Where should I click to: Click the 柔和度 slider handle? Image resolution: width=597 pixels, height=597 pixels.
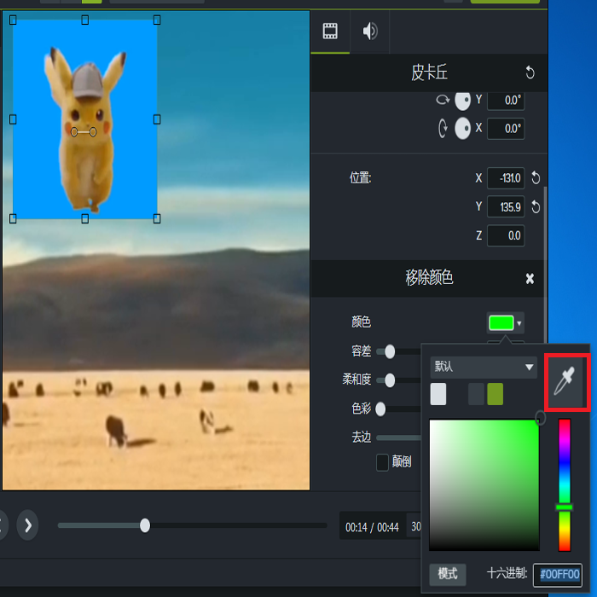(x=390, y=380)
